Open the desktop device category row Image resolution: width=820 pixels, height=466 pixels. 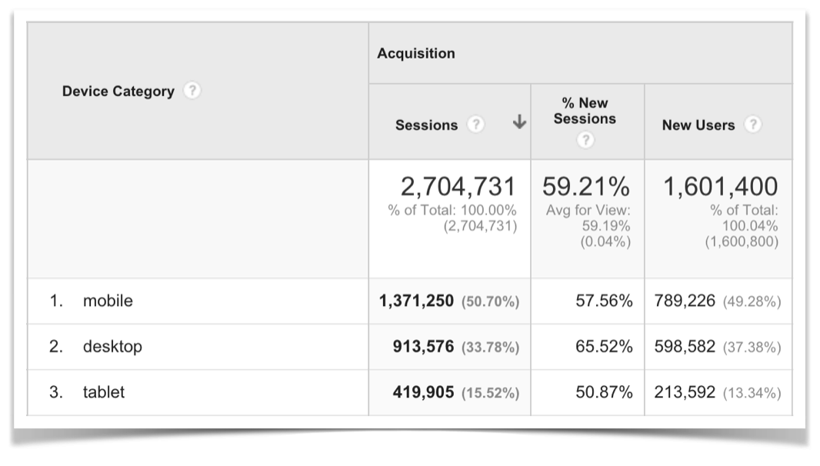pyautogui.click(x=112, y=347)
